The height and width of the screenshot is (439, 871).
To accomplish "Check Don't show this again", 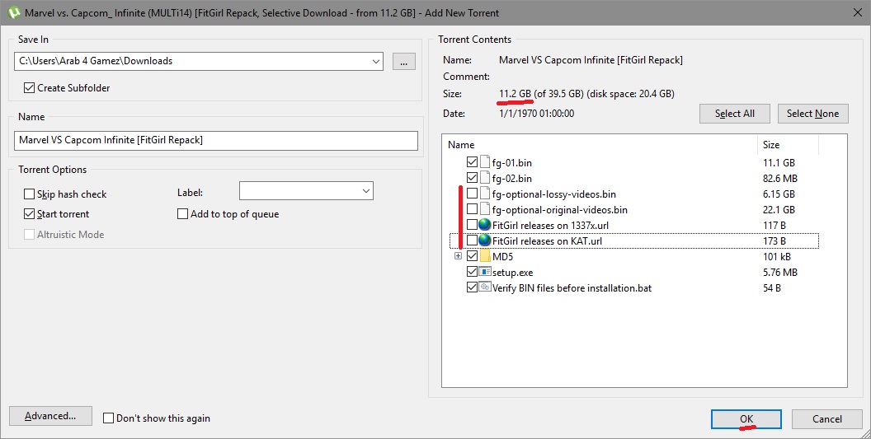I will tap(108, 418).
